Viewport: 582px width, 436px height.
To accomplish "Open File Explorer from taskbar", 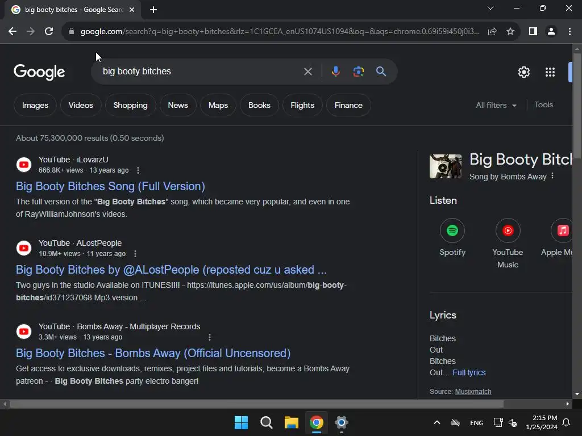I will [292, 422].
